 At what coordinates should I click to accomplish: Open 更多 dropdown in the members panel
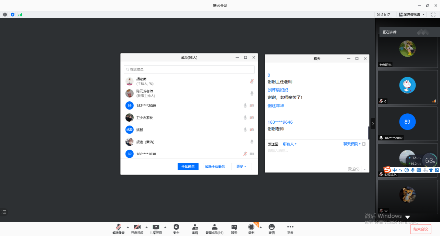(x=241, y=166)
